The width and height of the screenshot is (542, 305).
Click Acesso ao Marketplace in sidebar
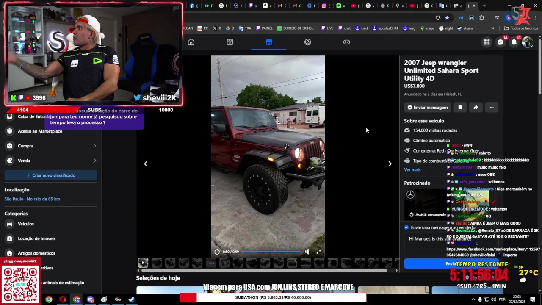coord(40,131)
